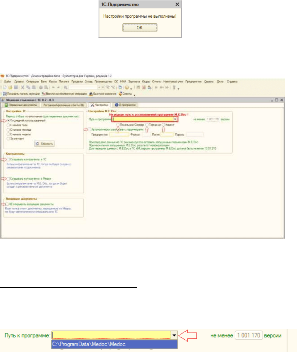Enable Автоматически запускать с параметрами checkbox
Viewport: 297px width, 352px height.
(x=89, y=129)
